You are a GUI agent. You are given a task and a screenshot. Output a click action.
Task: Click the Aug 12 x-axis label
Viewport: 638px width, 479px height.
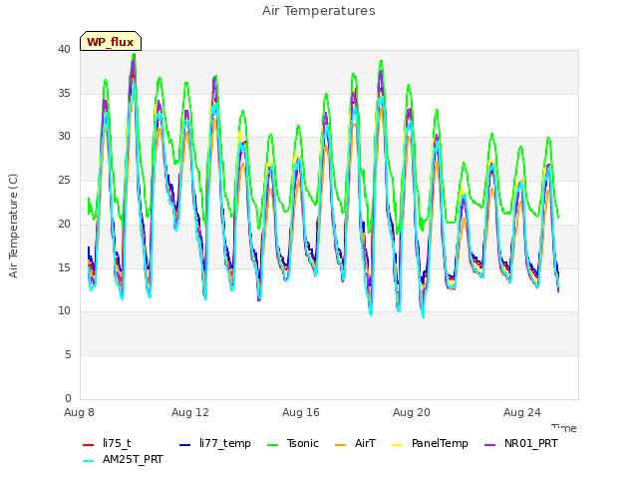[190, 412]
